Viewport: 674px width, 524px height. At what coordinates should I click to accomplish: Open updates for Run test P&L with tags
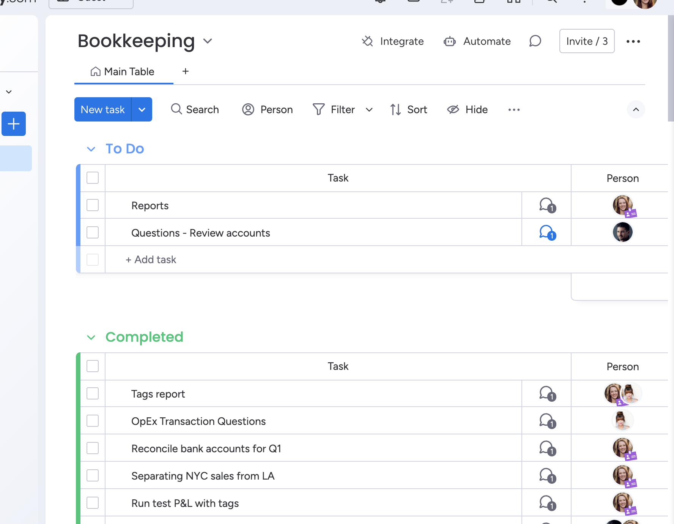click(x=547, y=503)
